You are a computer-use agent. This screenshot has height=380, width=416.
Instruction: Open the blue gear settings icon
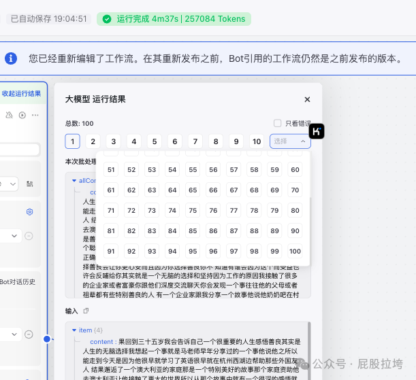(29, 212)
